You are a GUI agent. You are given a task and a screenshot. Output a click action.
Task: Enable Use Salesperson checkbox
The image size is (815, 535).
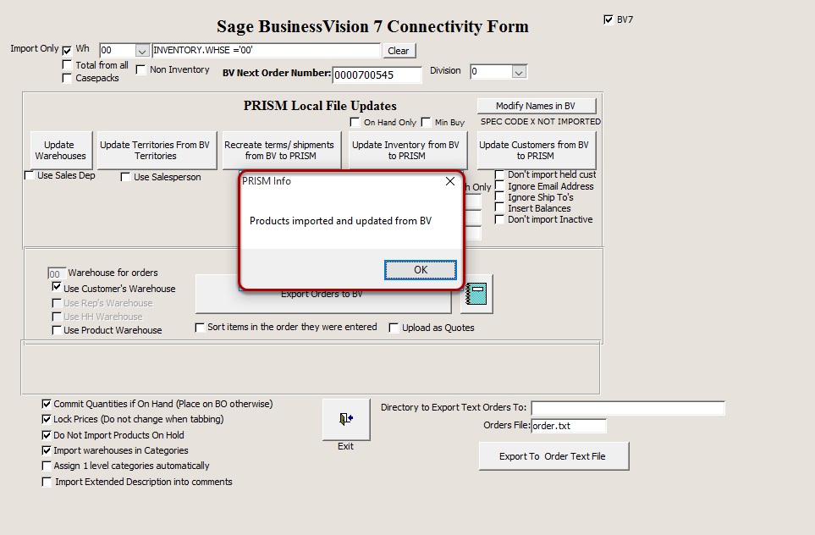[125, 177]
